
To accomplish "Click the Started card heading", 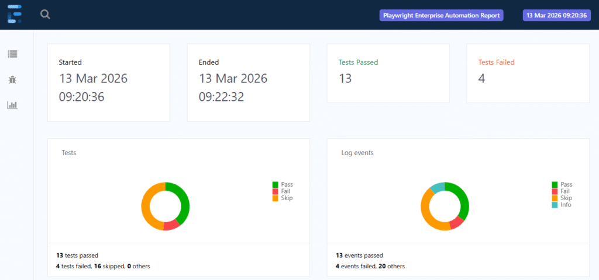I will pos(70,62).
